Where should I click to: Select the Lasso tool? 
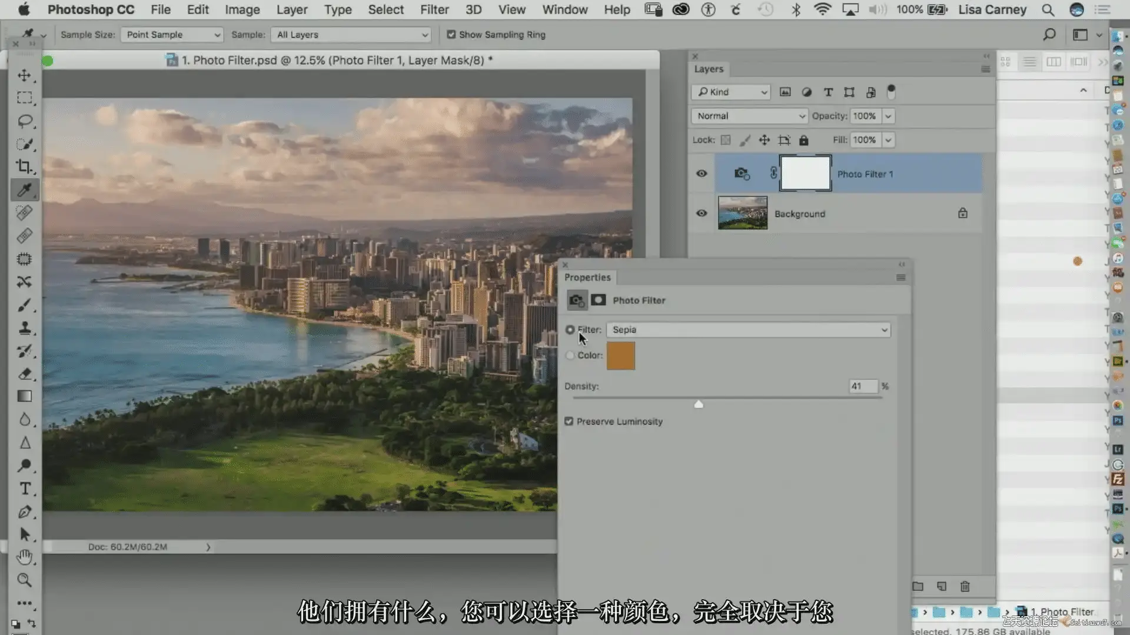point(24,121)
